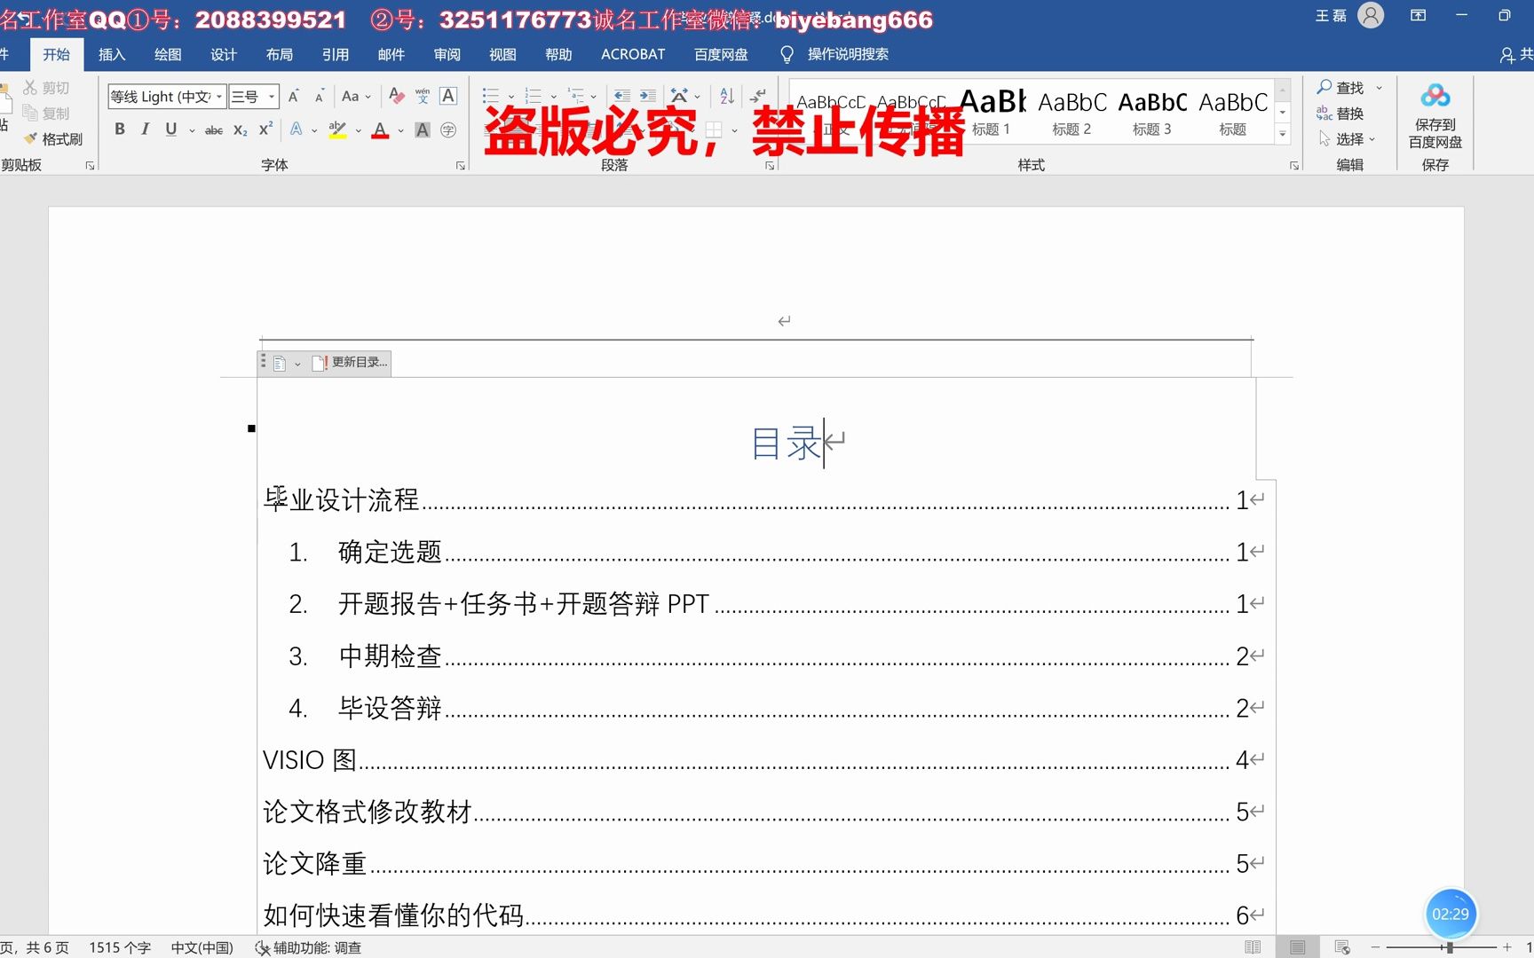Open the References tab
Screen dimensions: 1534x958
[x=336, y=54]
